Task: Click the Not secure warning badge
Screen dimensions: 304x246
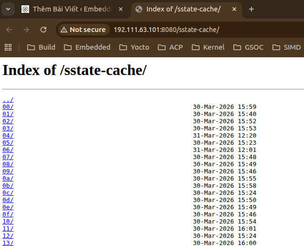Action: click(x=83, y=30)
